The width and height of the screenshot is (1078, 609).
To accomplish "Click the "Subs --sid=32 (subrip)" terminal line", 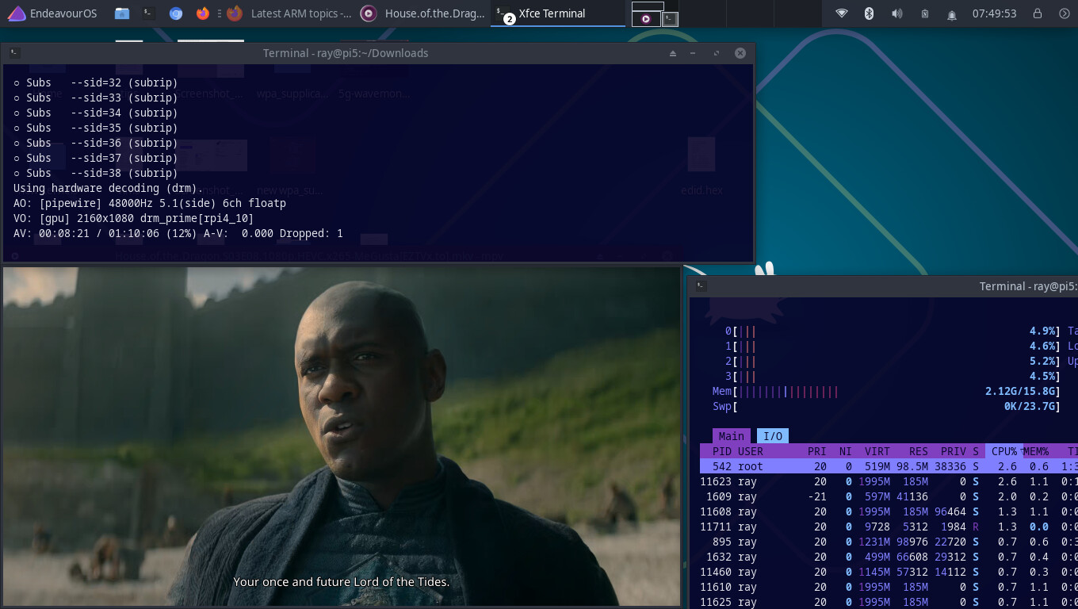I will [95, 82].
